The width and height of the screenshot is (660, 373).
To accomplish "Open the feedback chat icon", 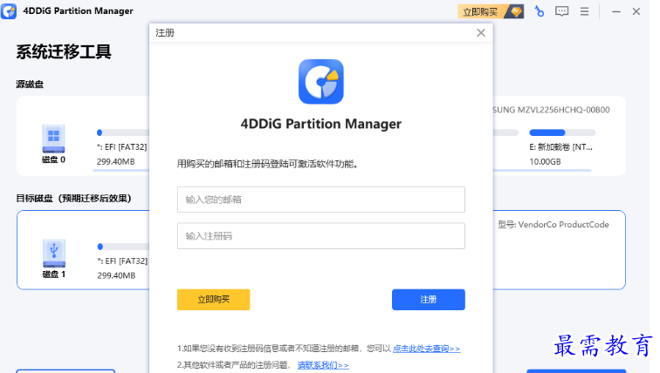I will click(x=561, y=11).
